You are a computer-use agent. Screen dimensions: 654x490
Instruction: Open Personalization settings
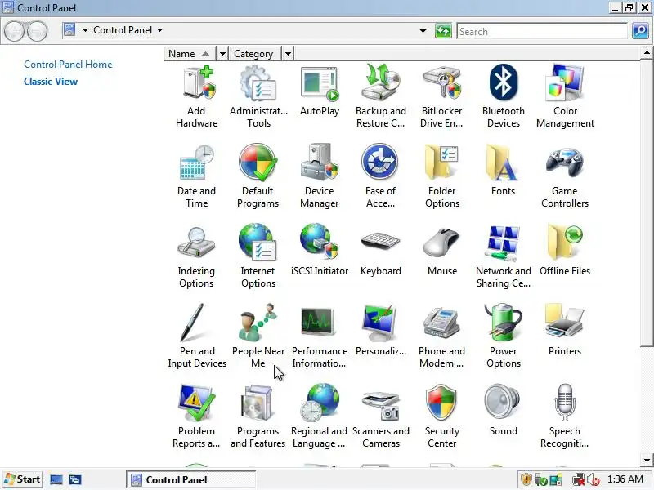(380, 331)
